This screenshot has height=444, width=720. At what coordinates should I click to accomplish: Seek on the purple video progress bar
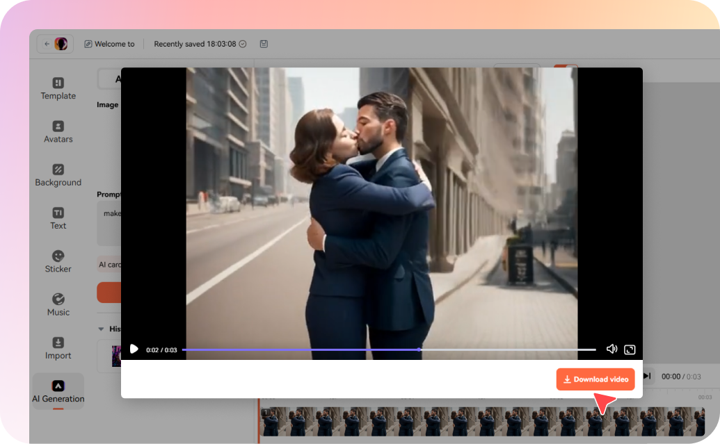click(x=389, y=350)
